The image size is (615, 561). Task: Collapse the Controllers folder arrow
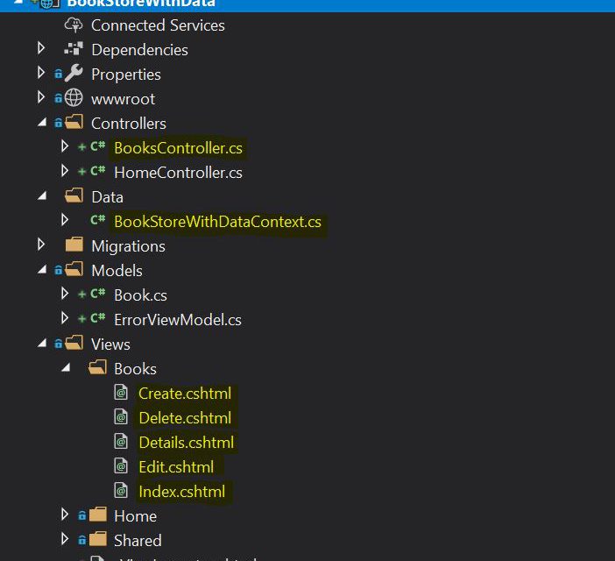pos(41,124)
